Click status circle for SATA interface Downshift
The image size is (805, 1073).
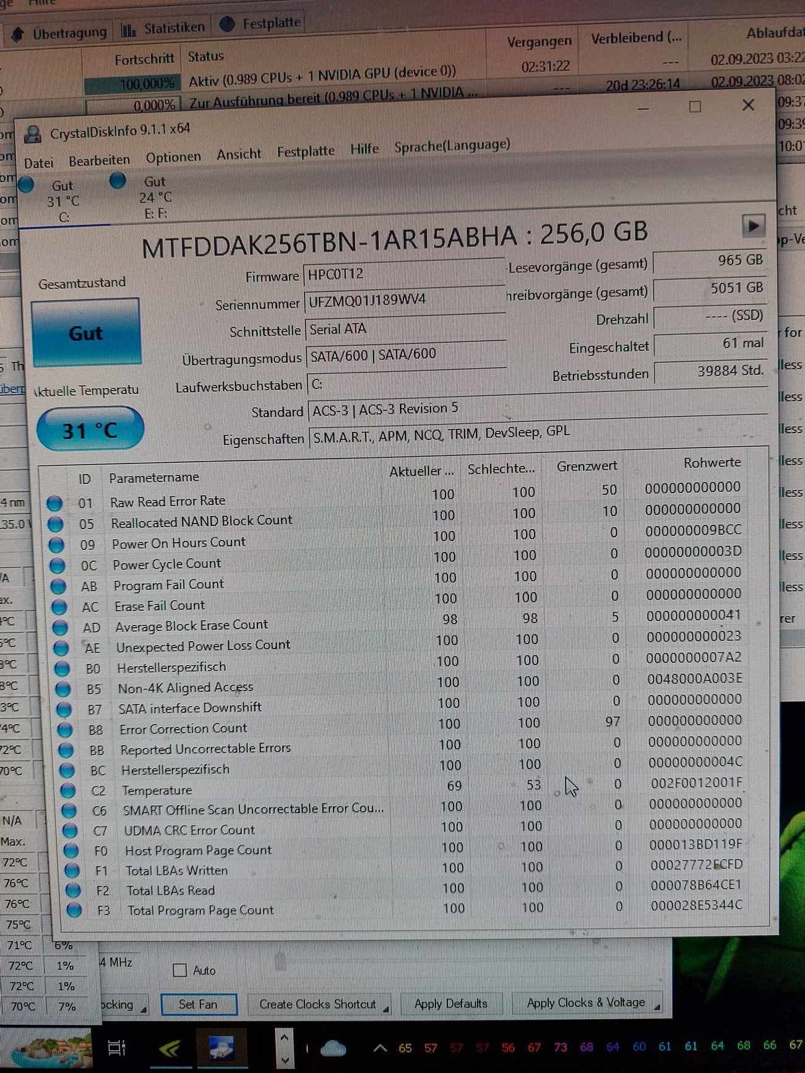[x=64, y=709]
